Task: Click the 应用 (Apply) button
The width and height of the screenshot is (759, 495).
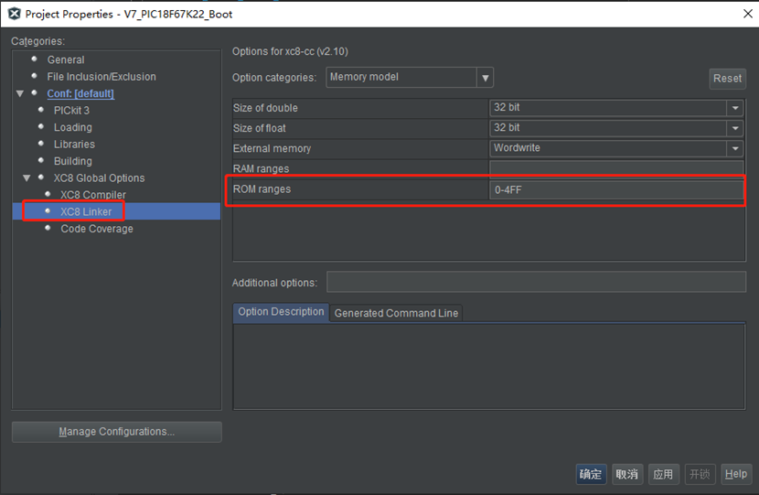Action: (663, 474)
